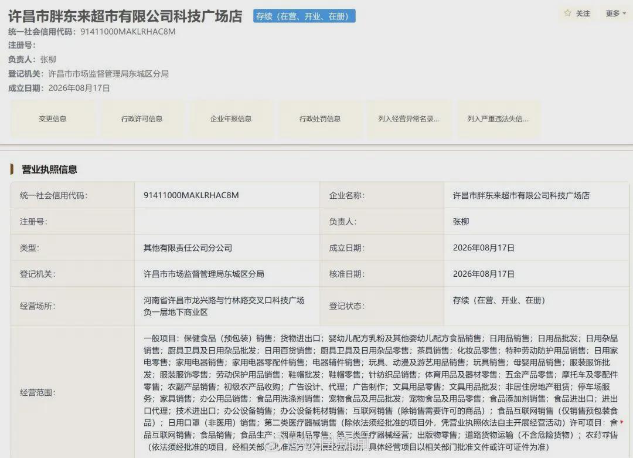Screen dimensions: 633x458
Task: Click header 登记机关 value 许昌市市场监督管理局东城区分局
Action: pyautogui.click(x=108, y=74)
